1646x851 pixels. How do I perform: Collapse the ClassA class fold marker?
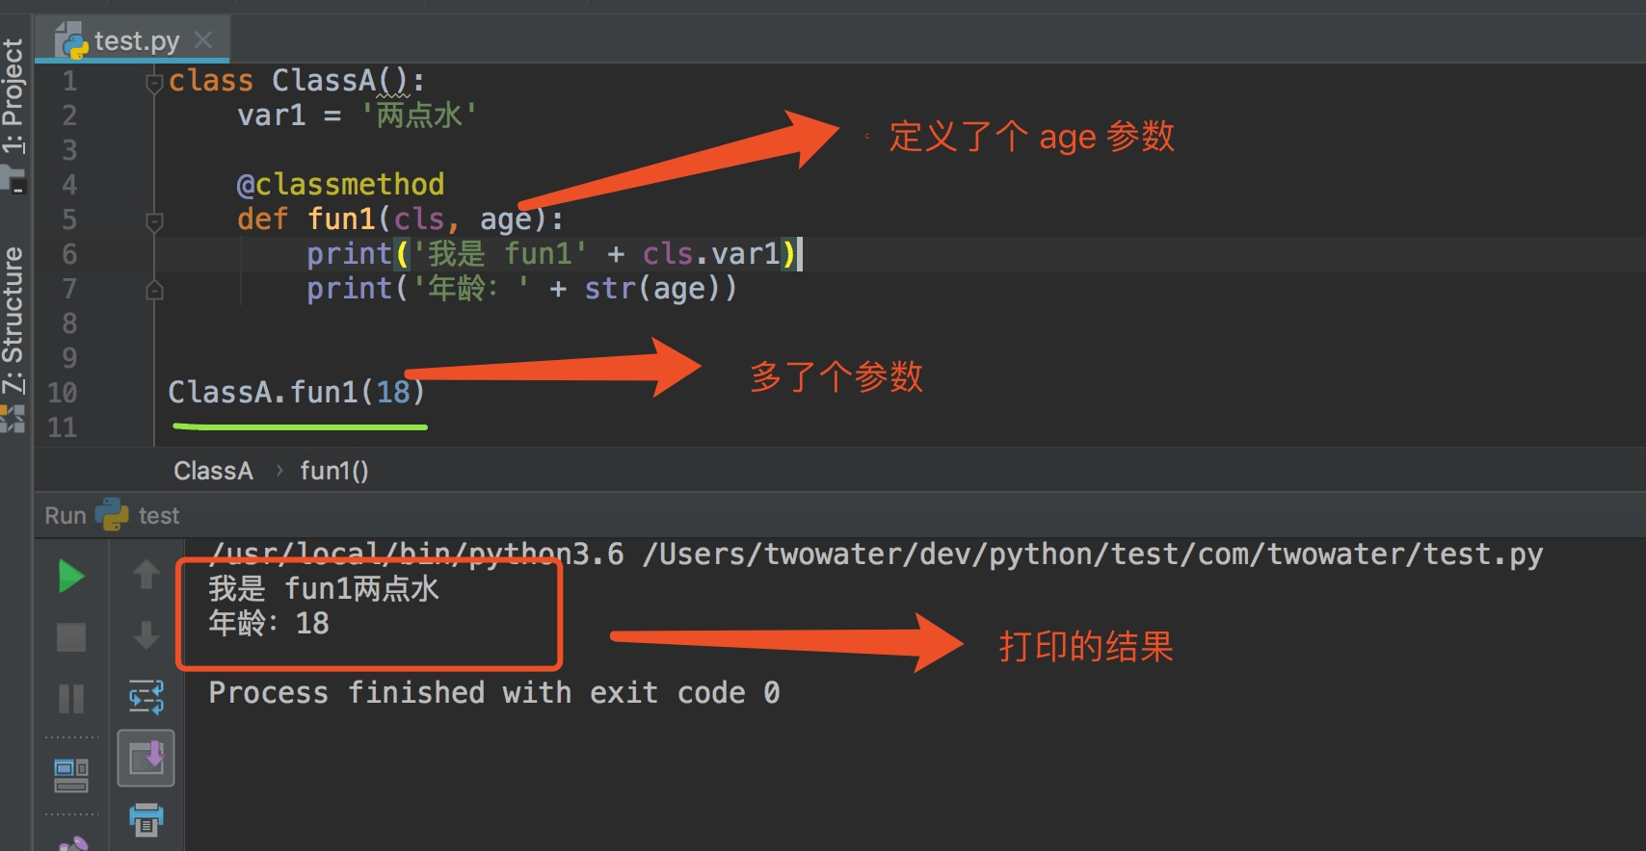point(154,83)
